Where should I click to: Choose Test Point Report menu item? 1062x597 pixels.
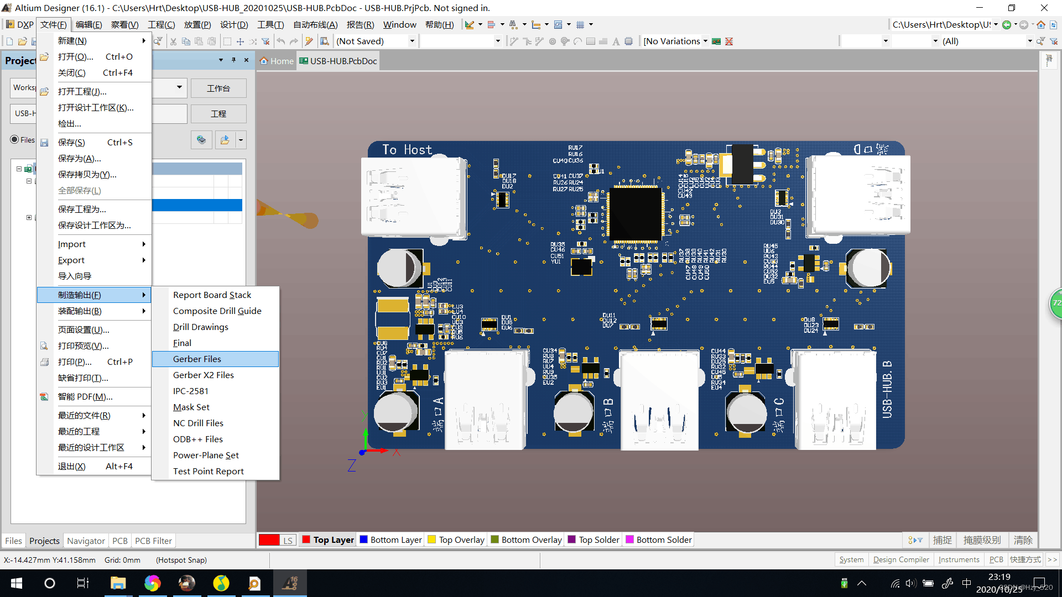[215, 472]
